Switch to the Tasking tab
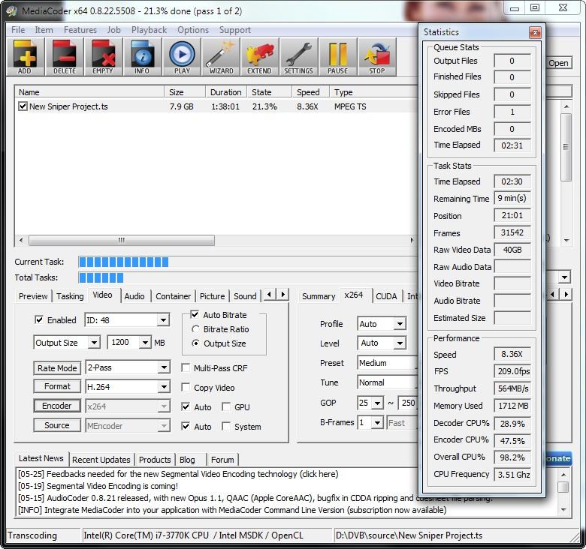586x549 pixels. (x=70, y=296)
